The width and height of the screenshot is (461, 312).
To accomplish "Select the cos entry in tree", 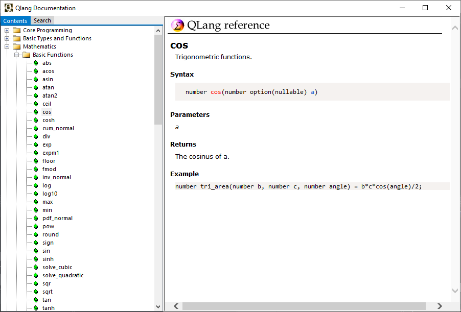I will coord(47,112).
